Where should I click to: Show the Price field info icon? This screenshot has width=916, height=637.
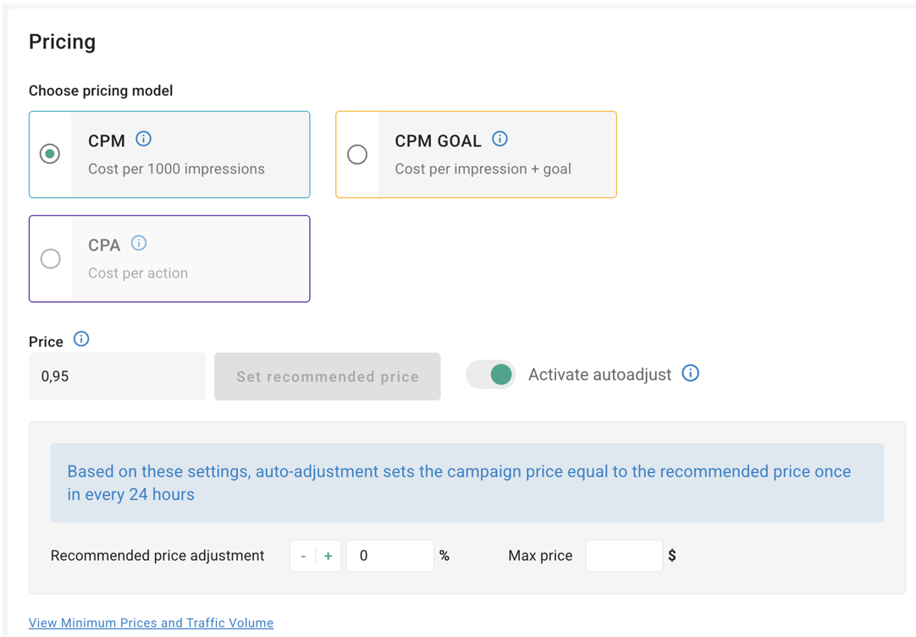pos(81,339)
